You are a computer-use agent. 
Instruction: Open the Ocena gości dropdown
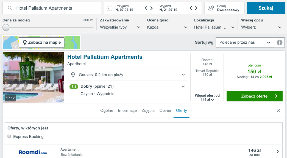[x=167, y=27]
